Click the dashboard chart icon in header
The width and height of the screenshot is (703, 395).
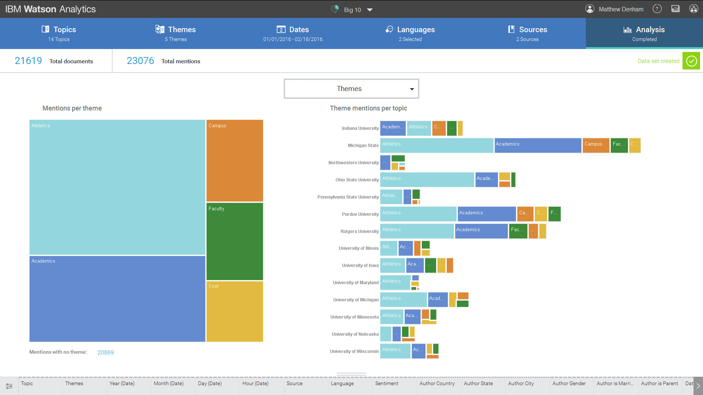(676, 9)
